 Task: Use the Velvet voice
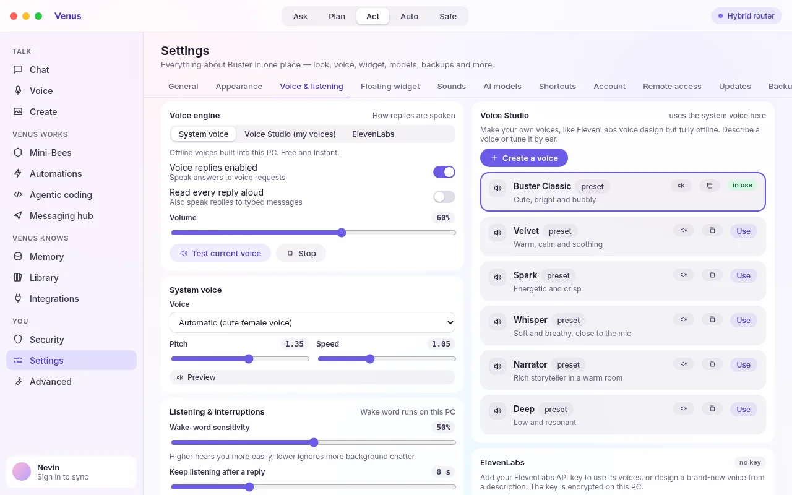click(x=744, y=231)
